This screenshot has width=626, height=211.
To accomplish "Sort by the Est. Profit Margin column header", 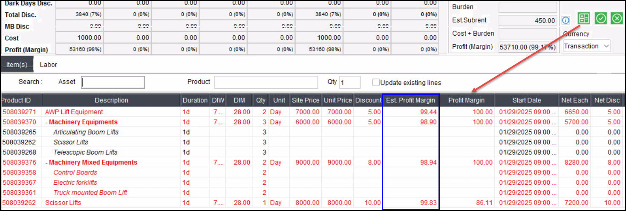I will click(410, 101).
